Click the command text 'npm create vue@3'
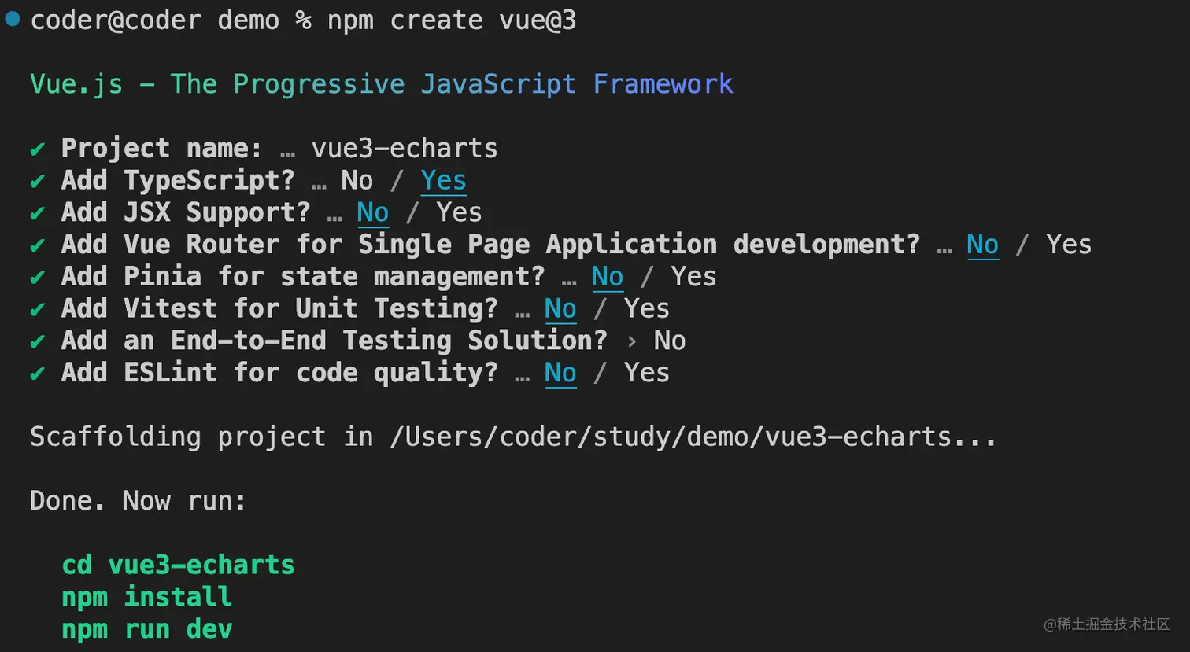 452,20
